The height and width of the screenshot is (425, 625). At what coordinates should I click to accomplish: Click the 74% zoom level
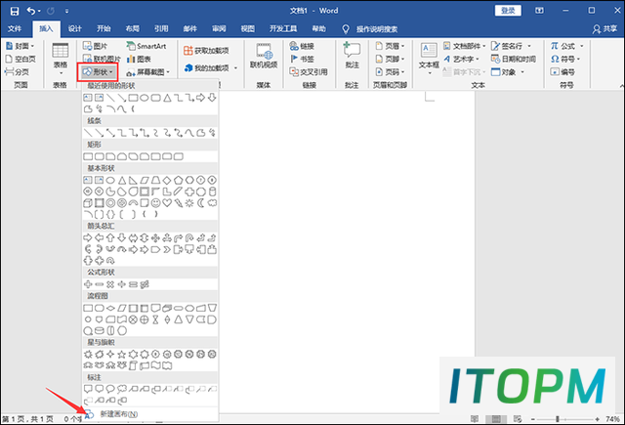click(x=612, y=419)
